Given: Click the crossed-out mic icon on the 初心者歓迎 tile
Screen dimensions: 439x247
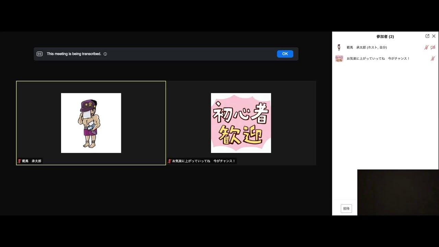Looking at the screenshot, I should pyautogui.click(x=169, y=161).
